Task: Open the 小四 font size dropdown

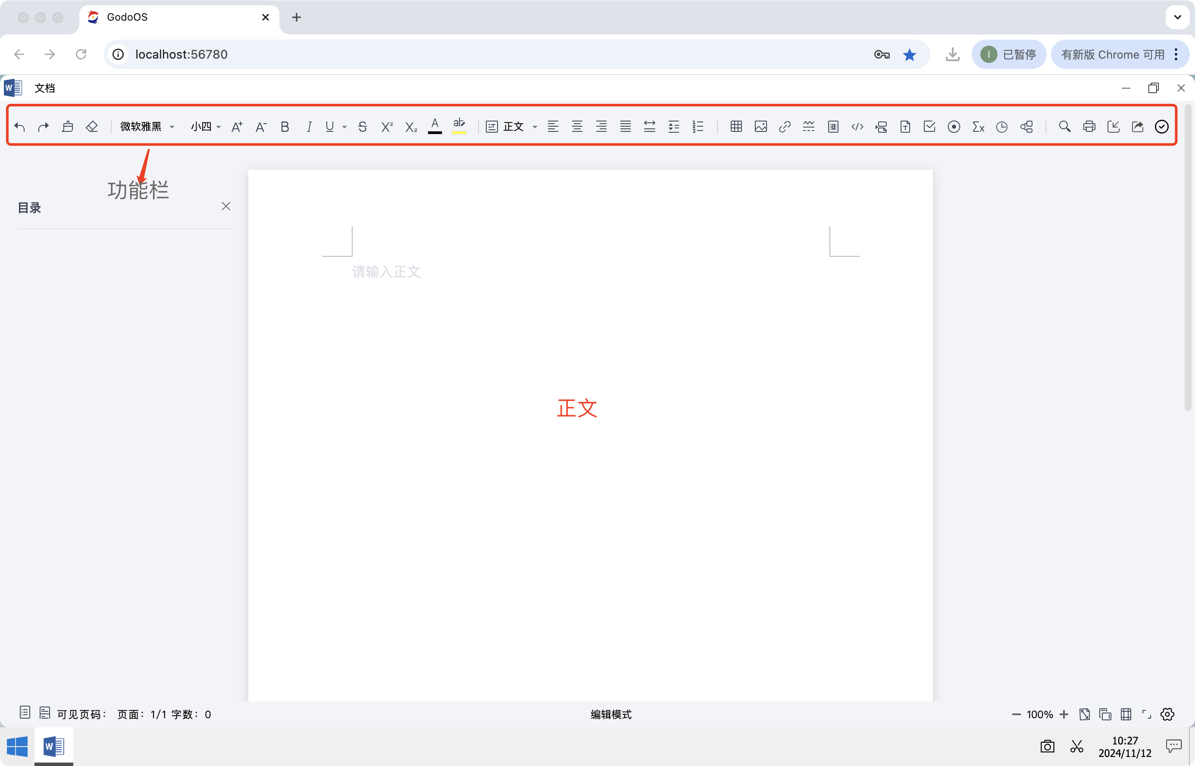Action: [206, 127]
